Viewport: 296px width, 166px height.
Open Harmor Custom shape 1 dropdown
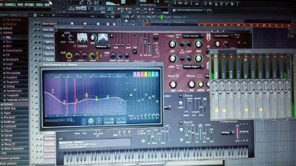click(223, 36)
